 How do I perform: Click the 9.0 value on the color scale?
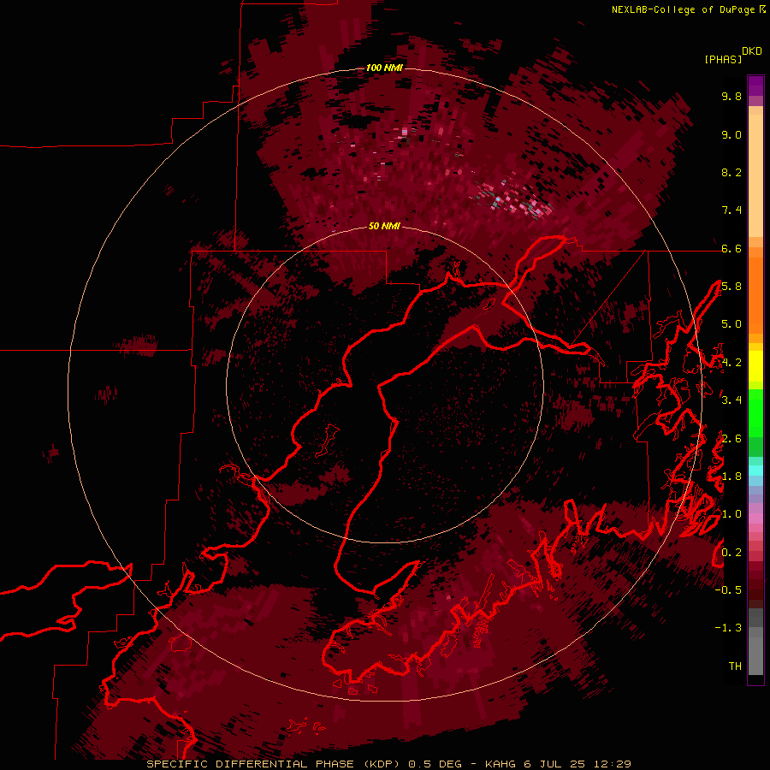[731, 134]
